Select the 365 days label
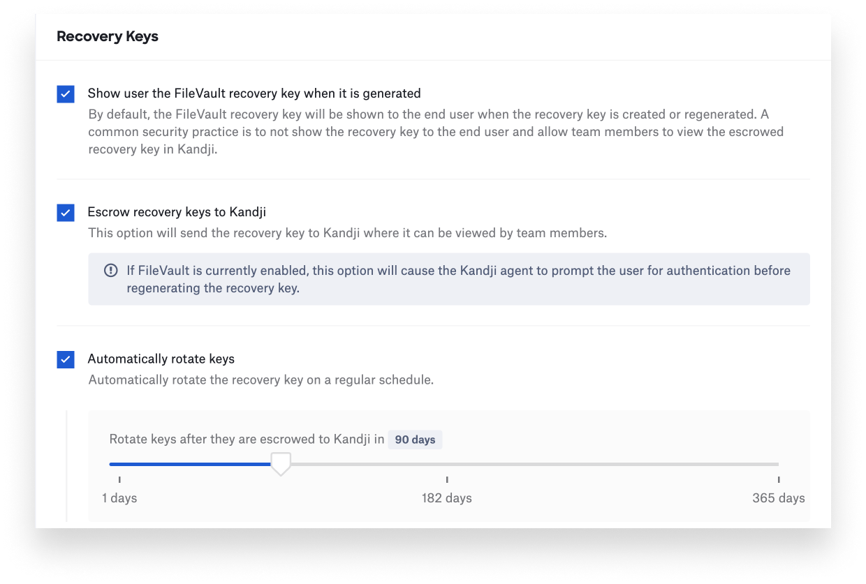The width and height of the screenshot is (866, 584). click(x=778, y=497)
